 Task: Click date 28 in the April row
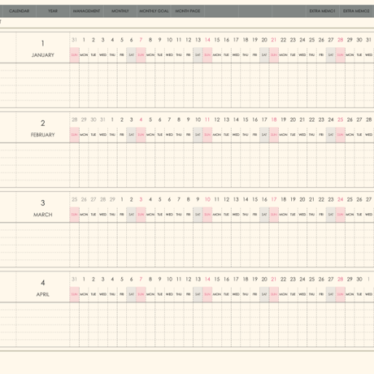[x=341, y=279]
